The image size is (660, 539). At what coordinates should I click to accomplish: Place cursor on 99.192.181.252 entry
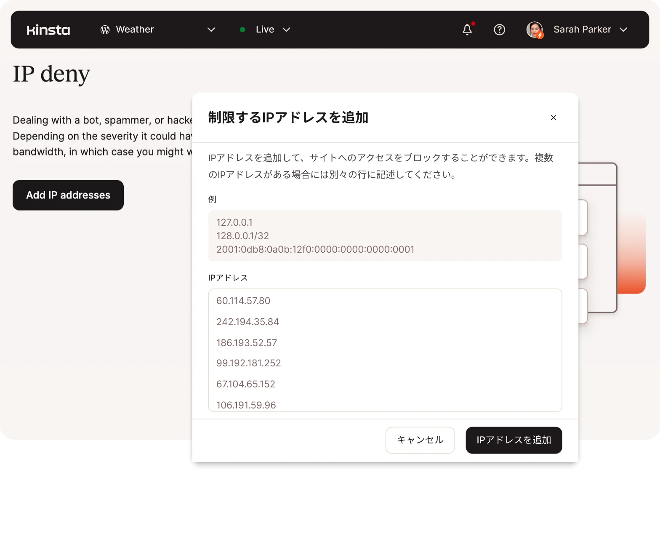(x=248, y=363)
